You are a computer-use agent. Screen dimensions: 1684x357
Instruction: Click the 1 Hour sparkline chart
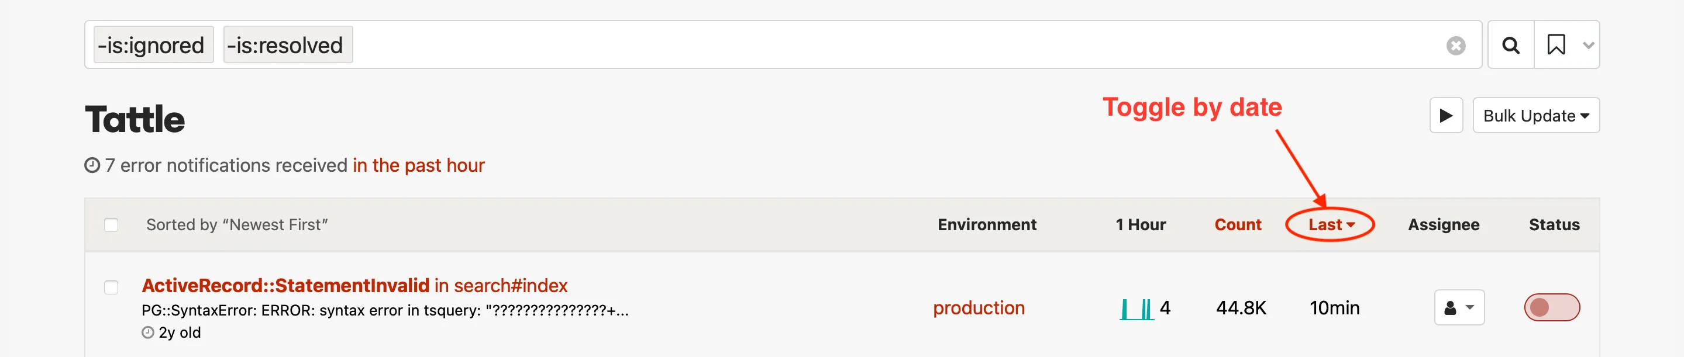point(1136,308)
